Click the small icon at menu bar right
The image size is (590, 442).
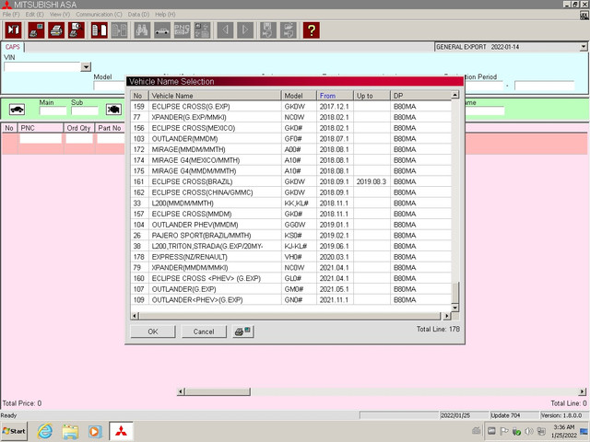pos(584,15)
